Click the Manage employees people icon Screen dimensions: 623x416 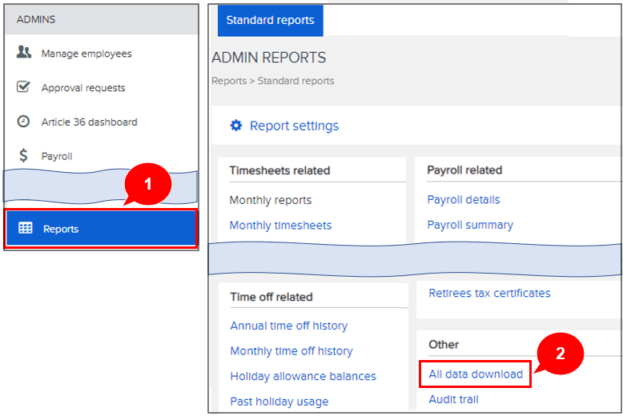tap(23, 54)
